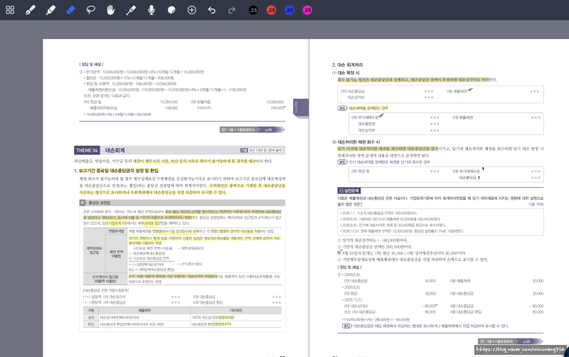The width and height of the screenshot is (569, 357).
Task: Click '1. 보고기간 종료일 대손충당금의 설정 및 환입' heading
Action: (x=116, y=171)
